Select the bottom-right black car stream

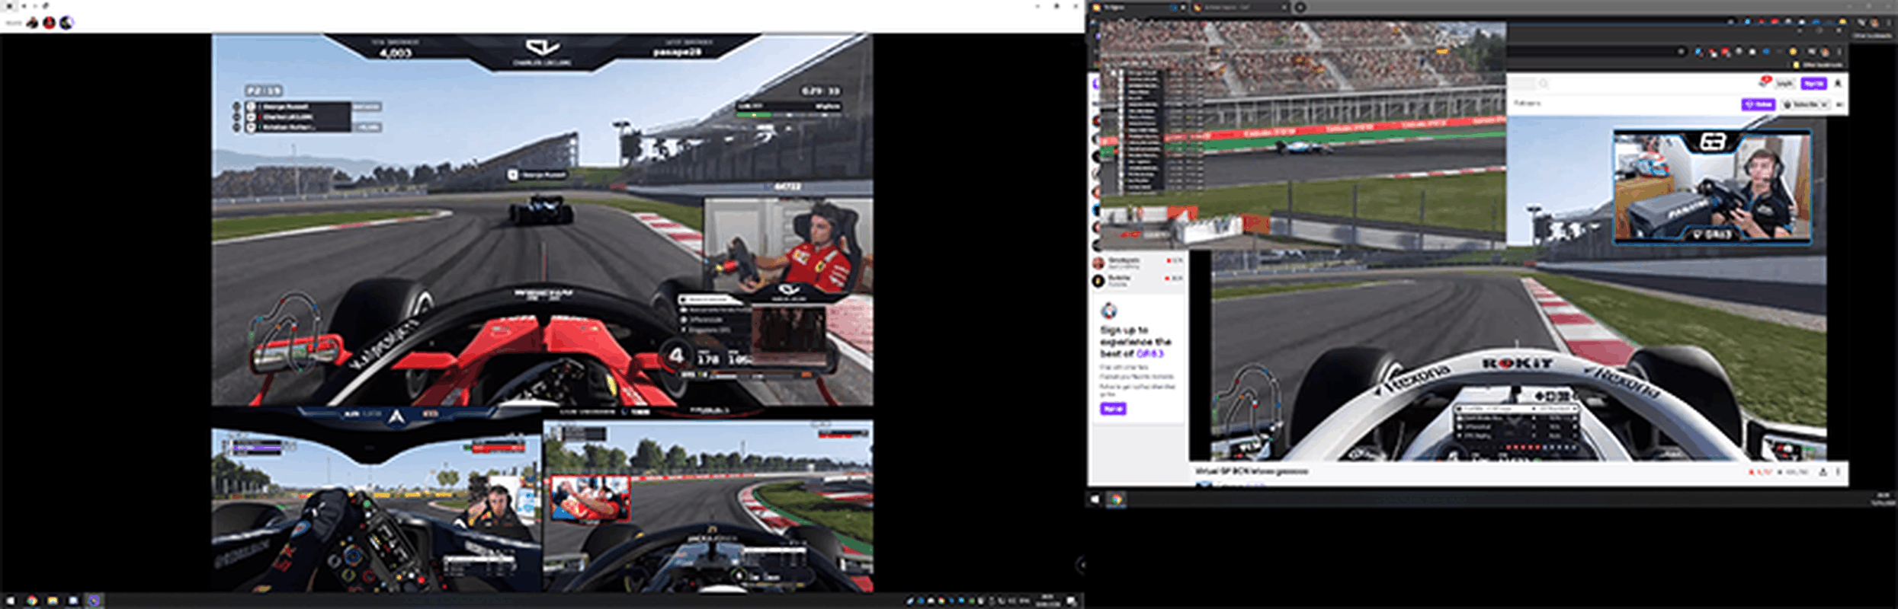point(708,507)
